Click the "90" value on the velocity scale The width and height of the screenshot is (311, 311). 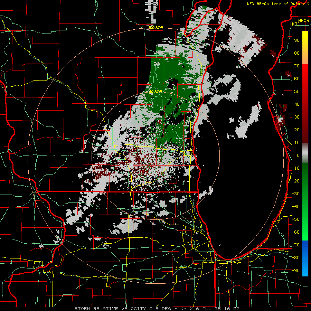click(297, 40)
